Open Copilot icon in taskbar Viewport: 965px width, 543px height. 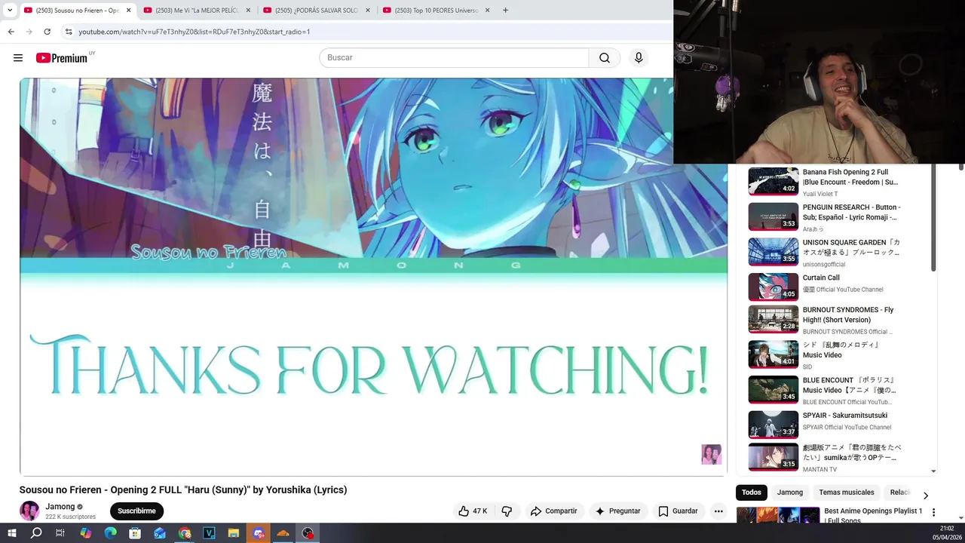coord(85,533)
